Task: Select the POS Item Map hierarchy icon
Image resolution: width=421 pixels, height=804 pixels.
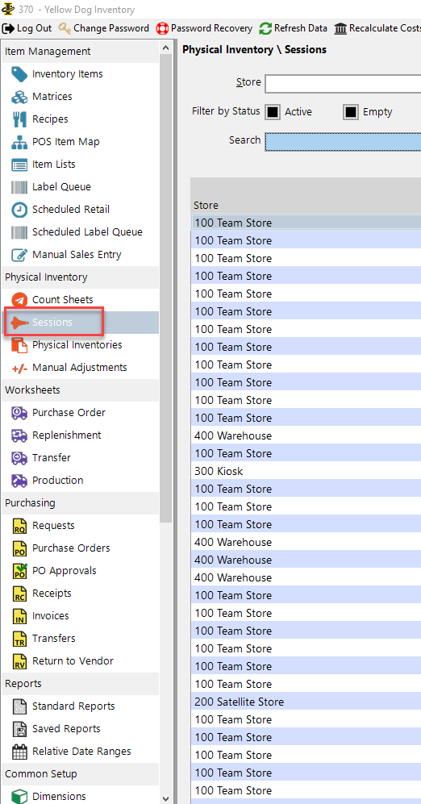Action: coord(19,142)
